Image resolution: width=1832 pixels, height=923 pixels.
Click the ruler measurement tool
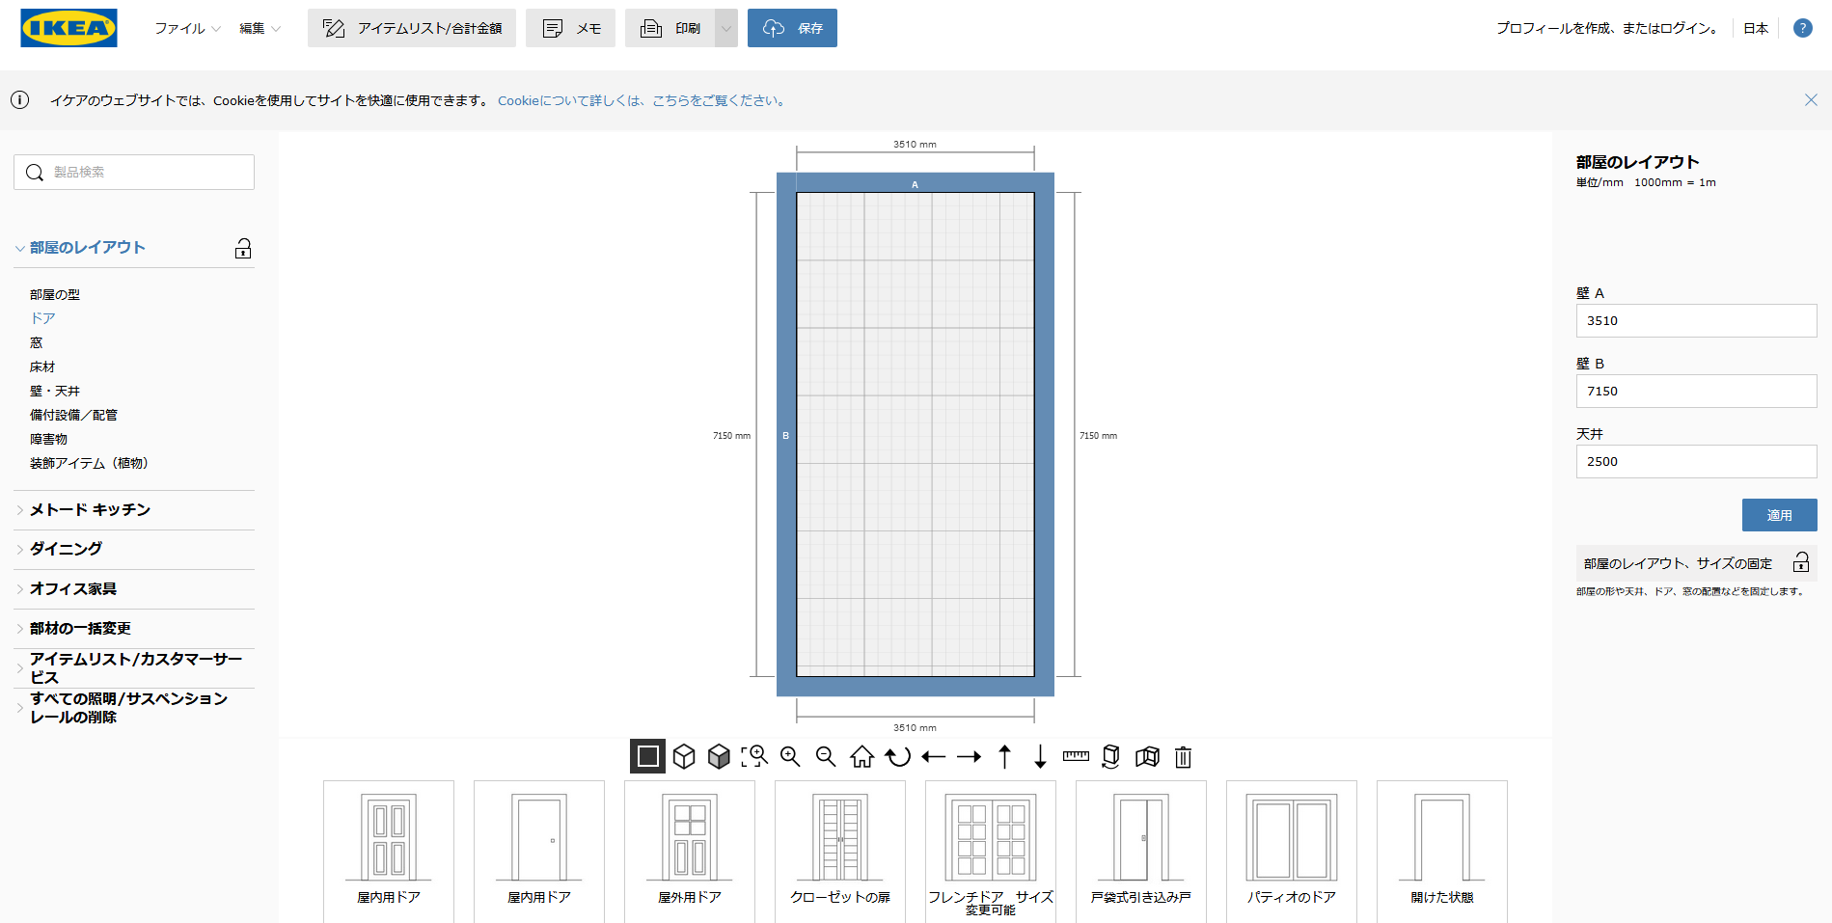pos(1076,757)
